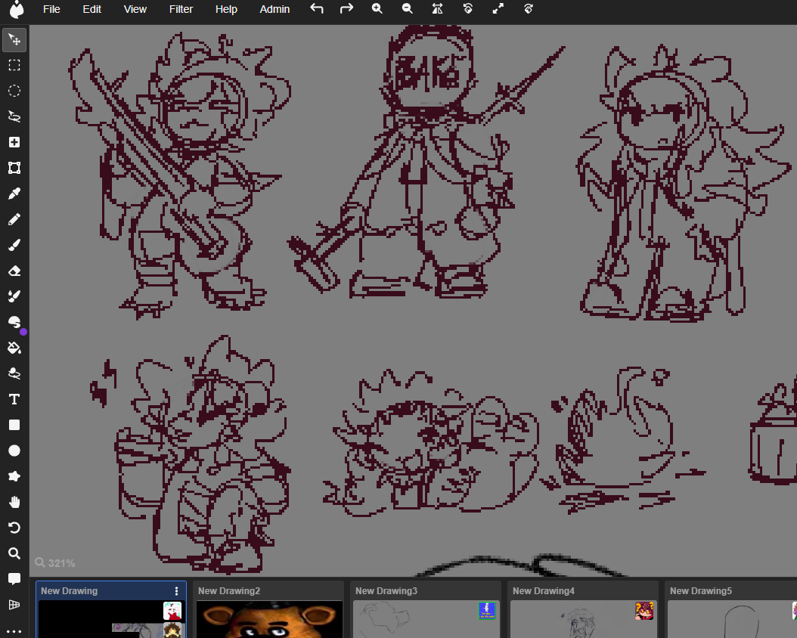Click the blue avatar on New Drawing3
This screenshot has width=797, height=638.
click(487, 611)
